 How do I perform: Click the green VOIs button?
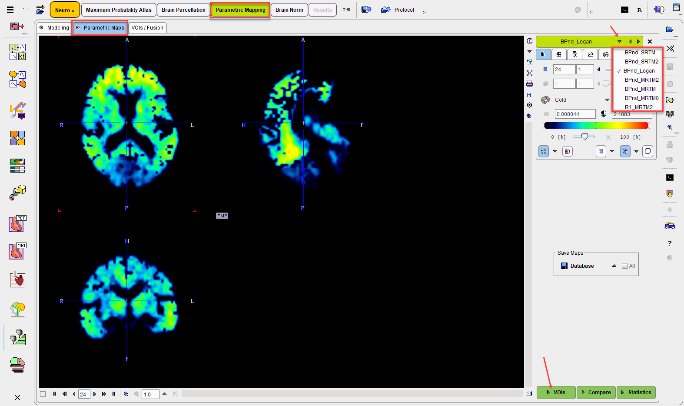556,392
